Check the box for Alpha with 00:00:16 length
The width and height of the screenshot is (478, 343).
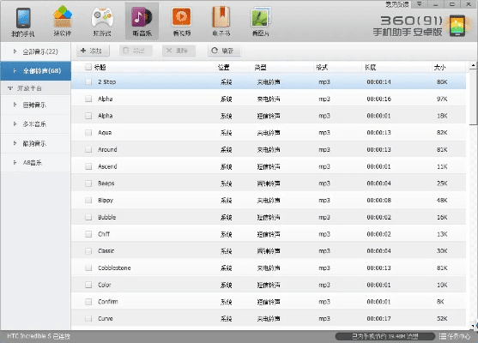[88, 99]
